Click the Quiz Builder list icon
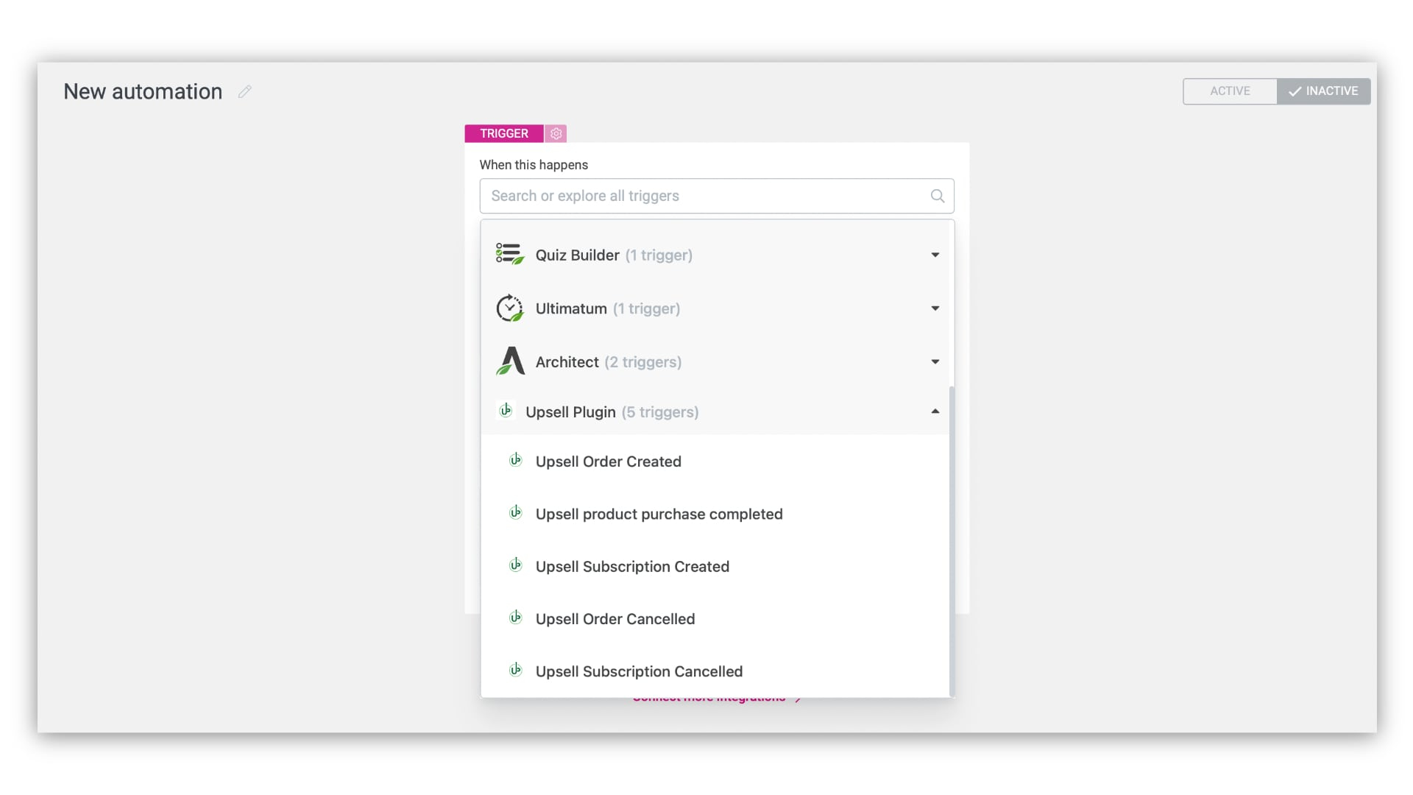This screenshot has height=795, width=1413. point(509,254)
